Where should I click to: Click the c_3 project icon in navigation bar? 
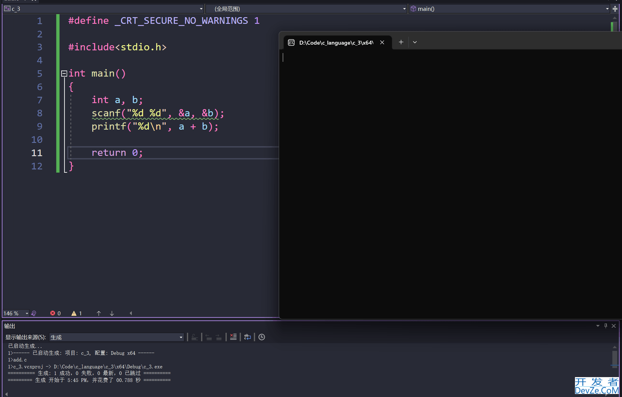(7, 9)
